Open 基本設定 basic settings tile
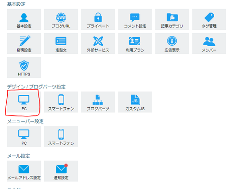 point(24,19)
